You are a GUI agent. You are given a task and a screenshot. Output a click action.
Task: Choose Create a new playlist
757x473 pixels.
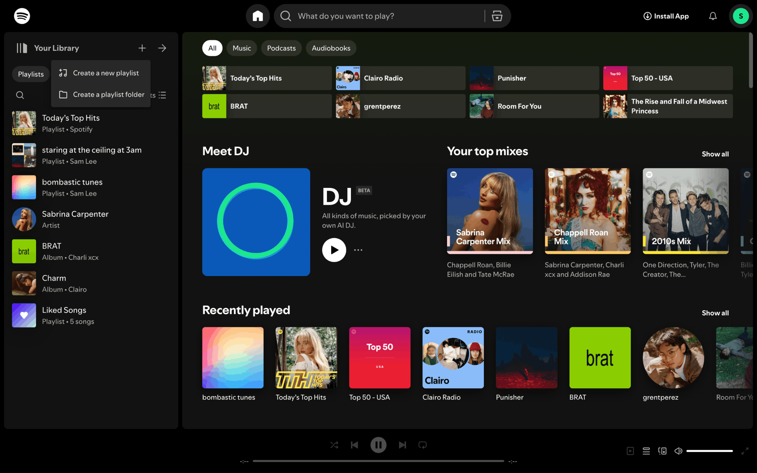tap(101, 73)
